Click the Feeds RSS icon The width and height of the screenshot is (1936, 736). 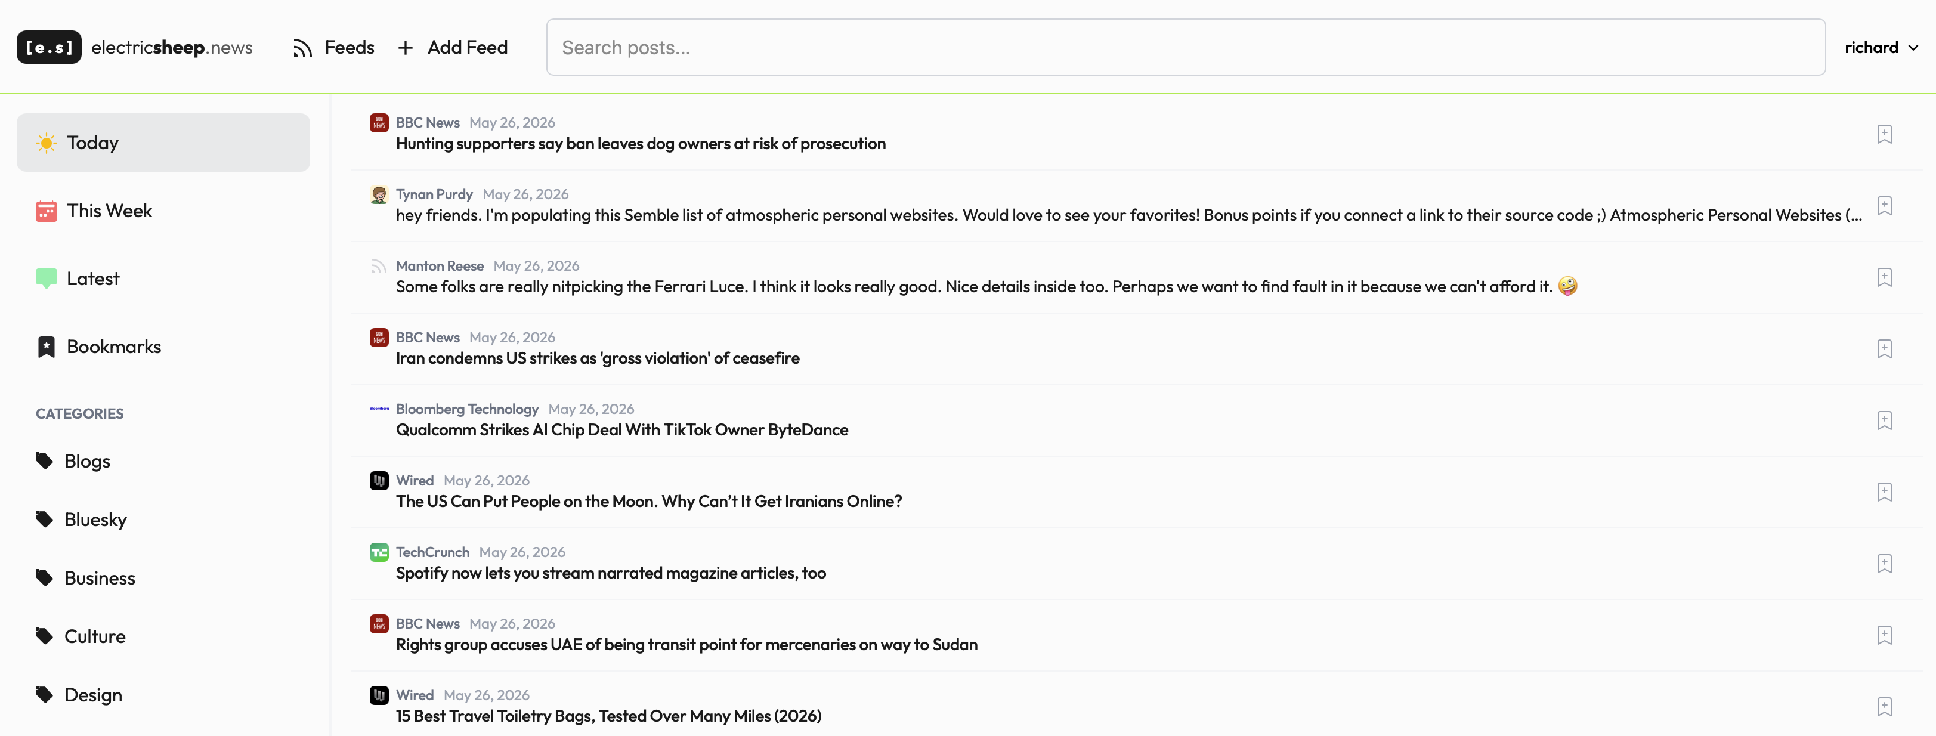302,48
